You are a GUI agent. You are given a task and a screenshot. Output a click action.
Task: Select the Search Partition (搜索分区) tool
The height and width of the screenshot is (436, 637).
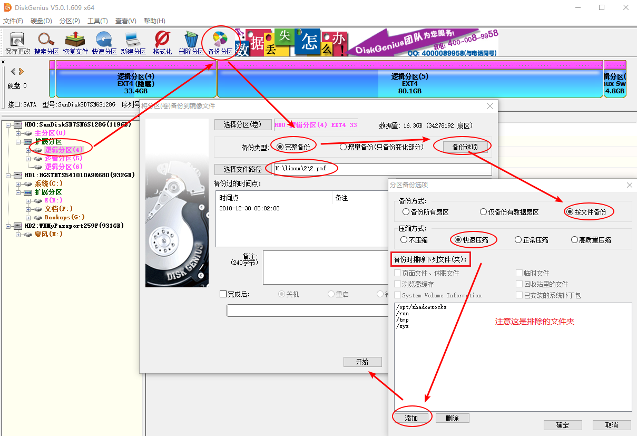[x=46, y=43]
